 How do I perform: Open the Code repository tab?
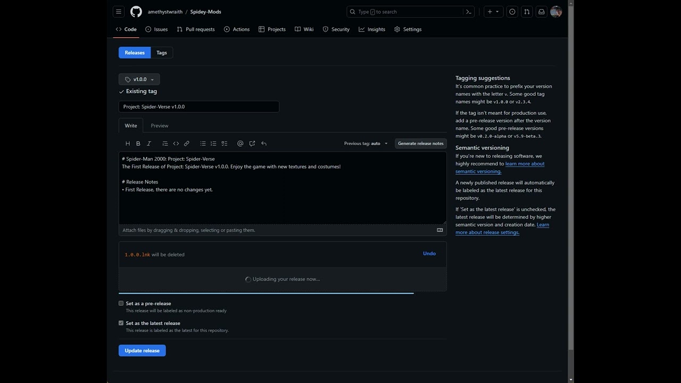click(x=126, y=29)
